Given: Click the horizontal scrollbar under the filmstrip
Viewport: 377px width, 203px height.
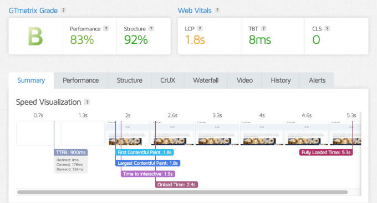Looking at the screenshot, I should [182, 192].
